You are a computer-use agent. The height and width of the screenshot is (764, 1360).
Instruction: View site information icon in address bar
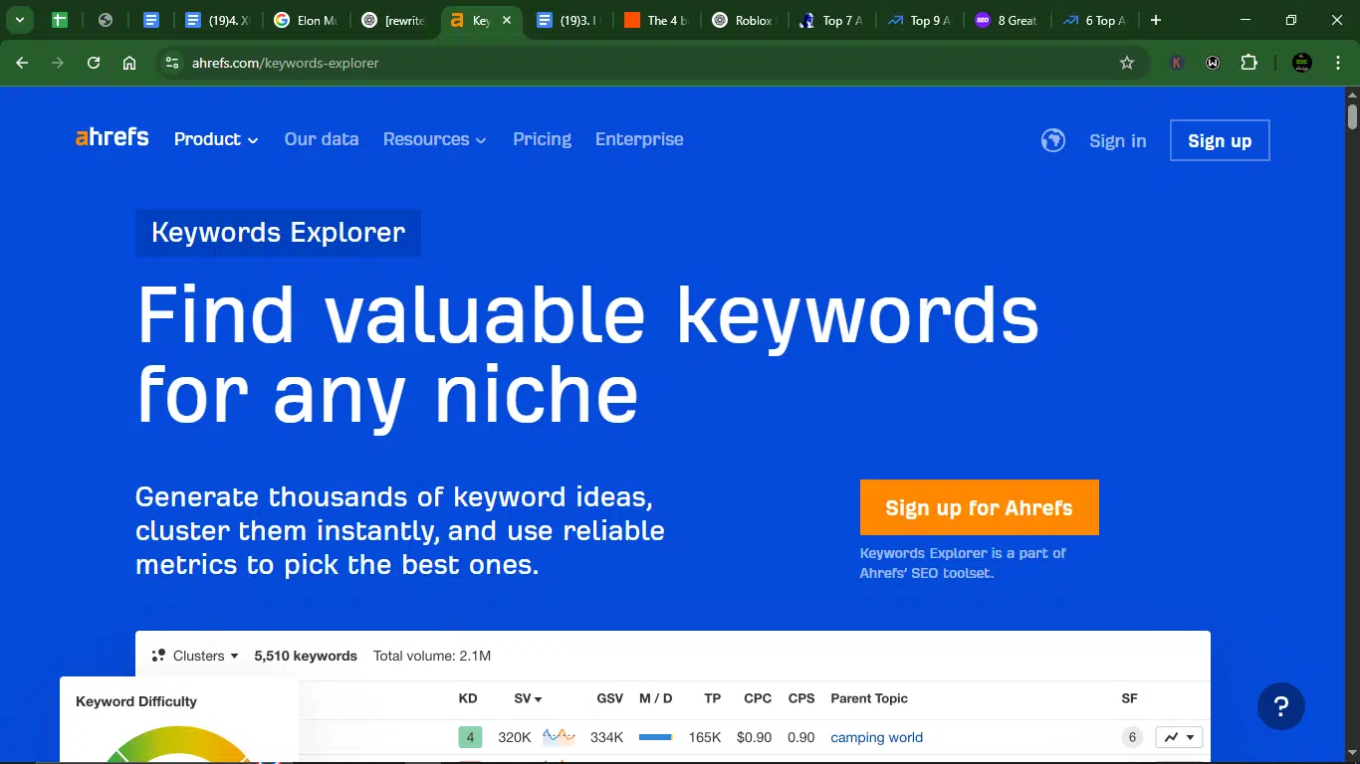point(172,63)
